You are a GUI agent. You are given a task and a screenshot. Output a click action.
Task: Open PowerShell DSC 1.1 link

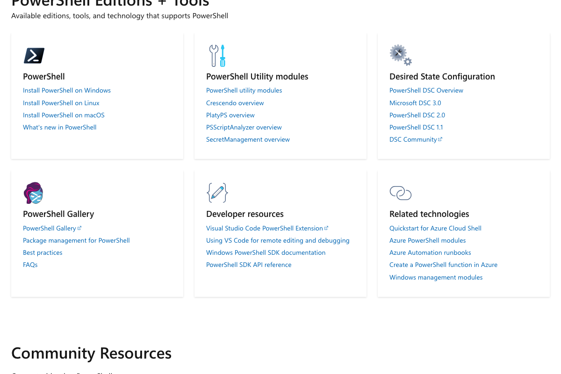416,127
